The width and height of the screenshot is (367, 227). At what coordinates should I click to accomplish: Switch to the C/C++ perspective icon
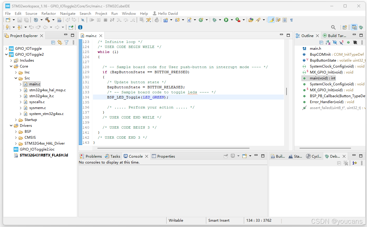(x=354, y=27)
